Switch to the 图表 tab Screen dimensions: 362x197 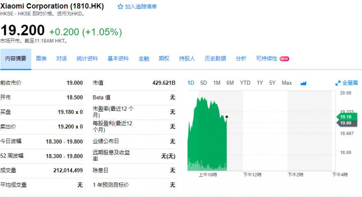point(41,59)
